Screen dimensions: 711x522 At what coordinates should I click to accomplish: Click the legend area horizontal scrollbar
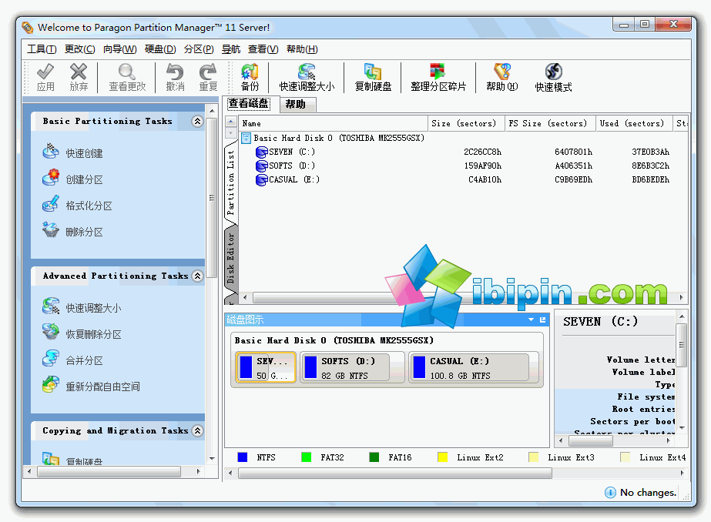pos(457,473)
